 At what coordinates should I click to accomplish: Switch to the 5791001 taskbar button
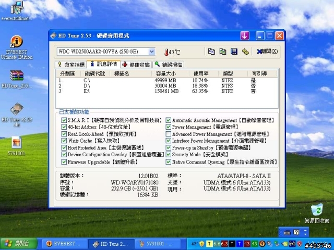pyautogui.click(x=158, y=244)
